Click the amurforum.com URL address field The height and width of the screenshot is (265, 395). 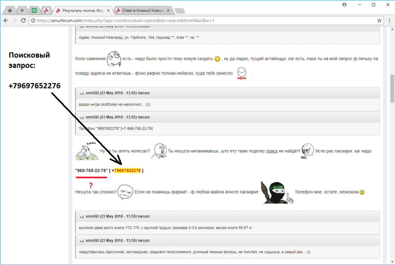[197, 20]
